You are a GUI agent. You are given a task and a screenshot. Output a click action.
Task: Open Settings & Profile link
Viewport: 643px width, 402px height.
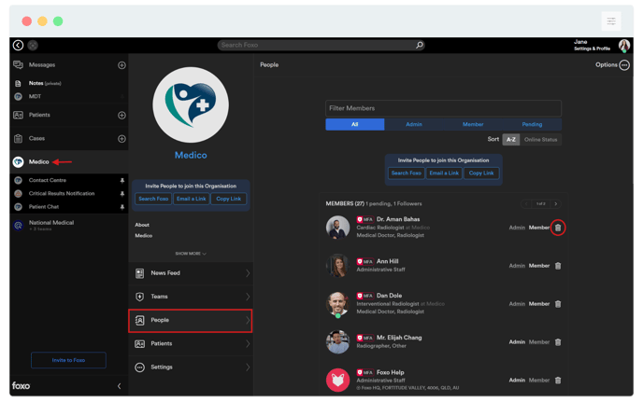(x=592, y=49)
